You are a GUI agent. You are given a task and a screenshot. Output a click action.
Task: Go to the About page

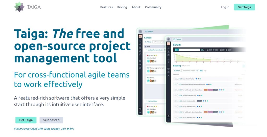tap(136, 7)
